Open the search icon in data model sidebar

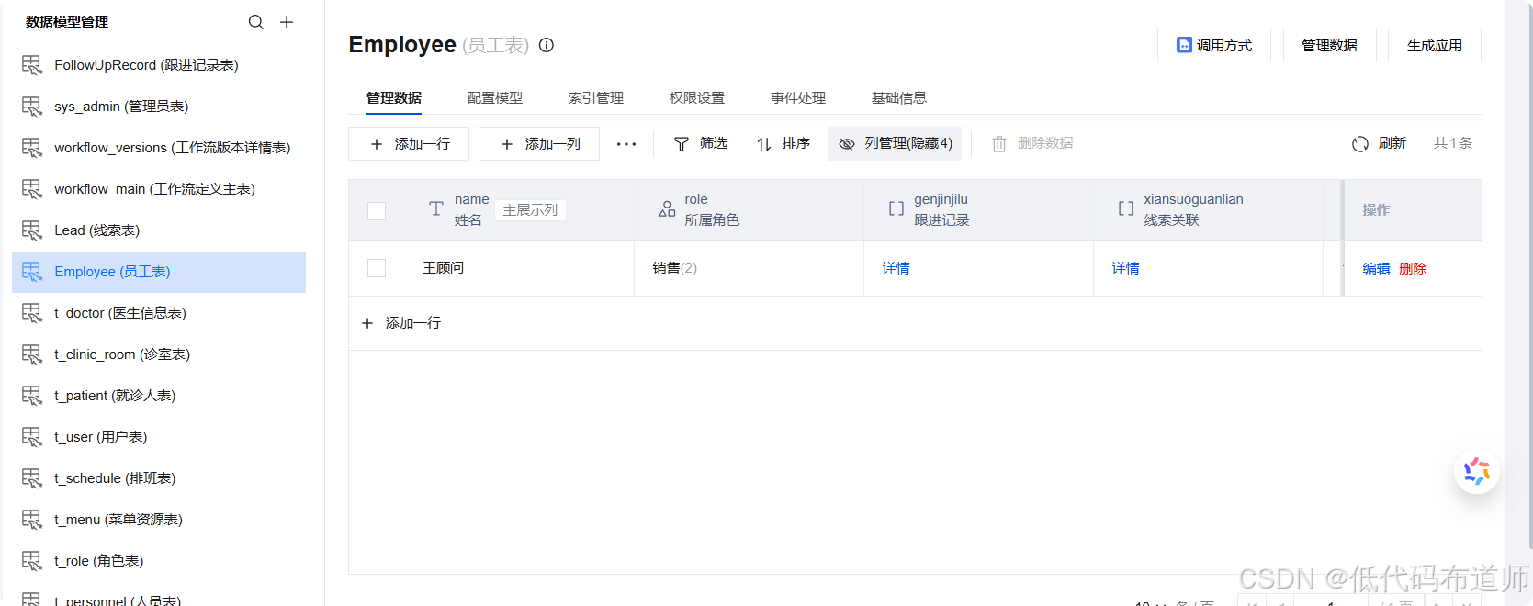[256, 22]
